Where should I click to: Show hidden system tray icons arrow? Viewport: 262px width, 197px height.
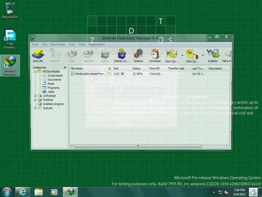coord(214,192)
